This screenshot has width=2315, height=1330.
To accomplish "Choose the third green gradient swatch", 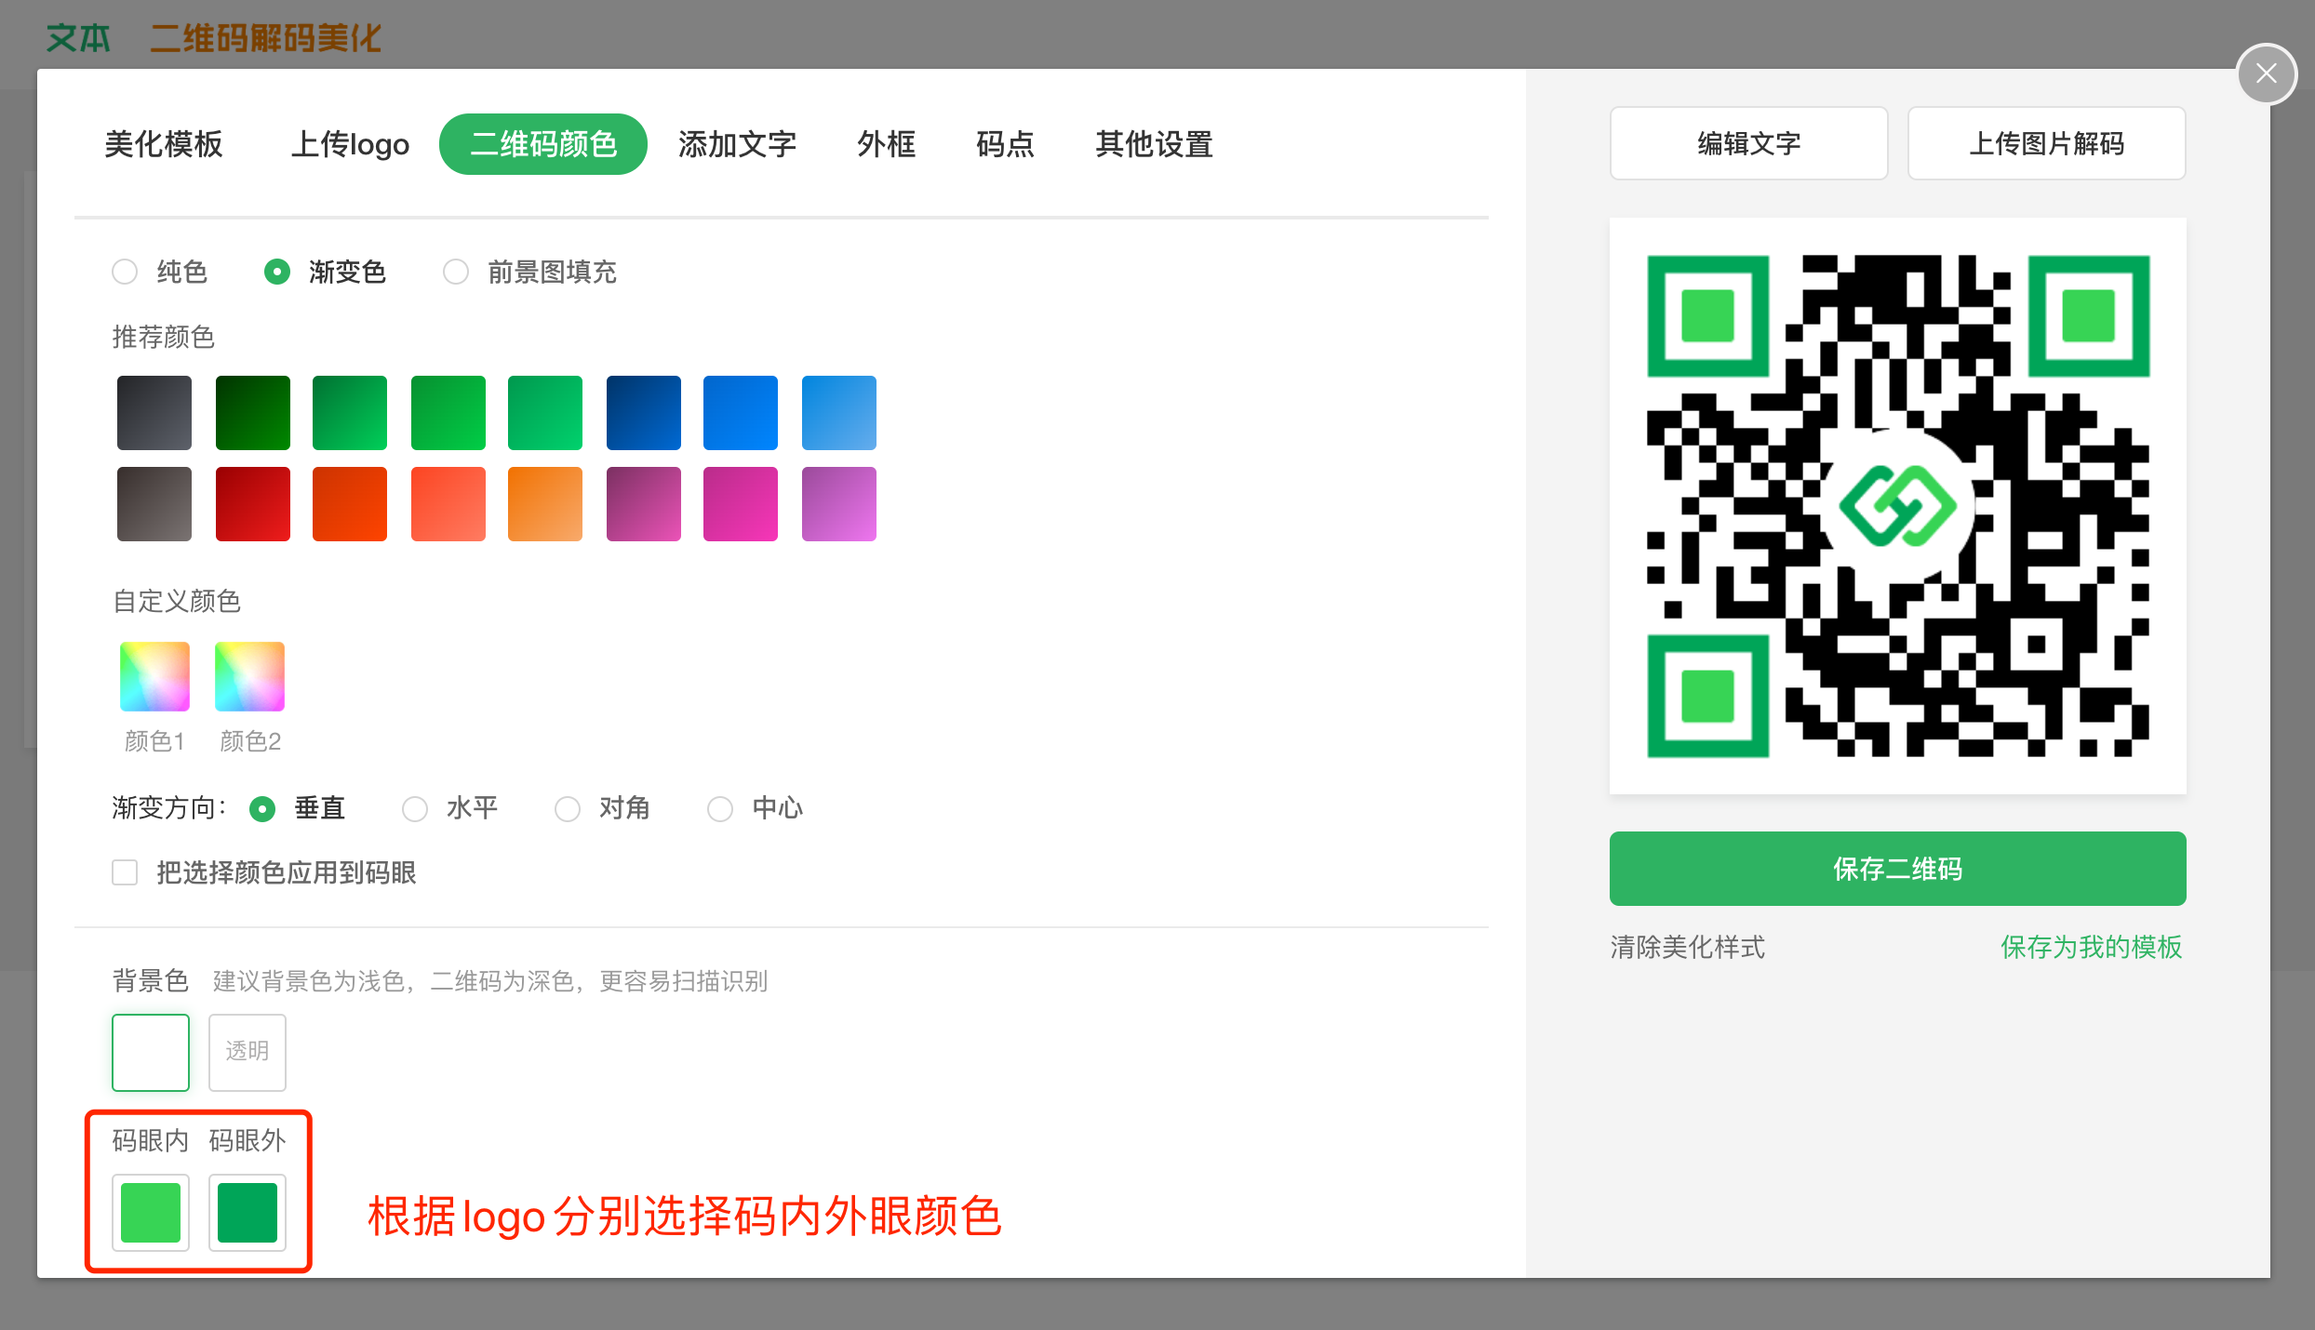I will click(350, 413).
